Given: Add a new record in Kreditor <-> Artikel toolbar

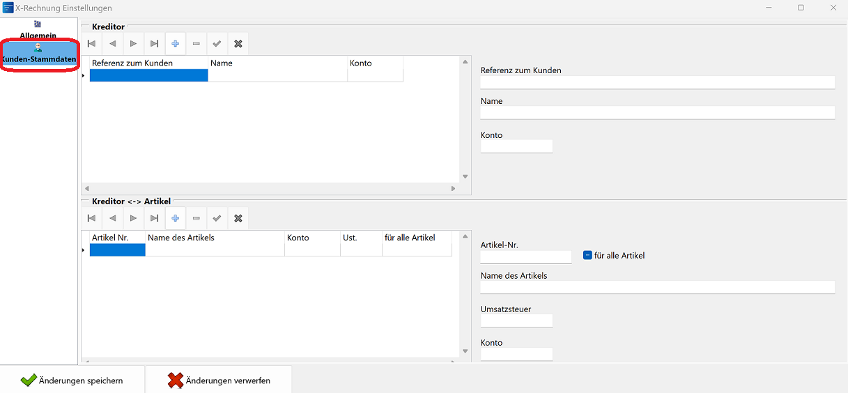Looking at the screenshot, I should click(x=175, y=219).
